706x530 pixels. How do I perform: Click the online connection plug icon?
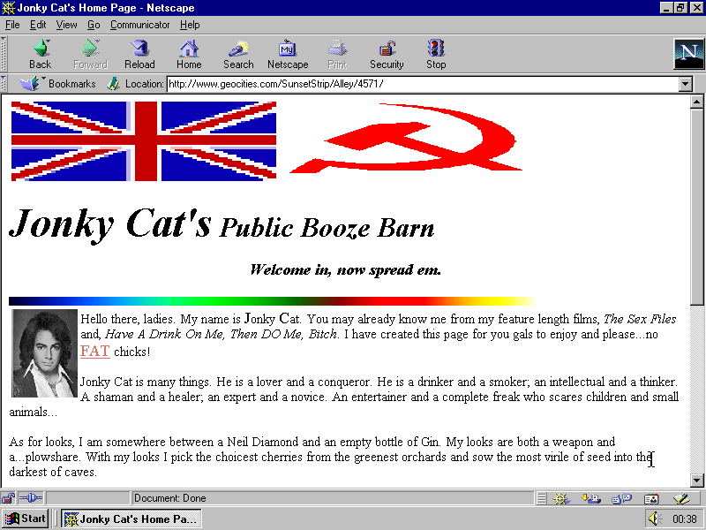click(31, 498)
